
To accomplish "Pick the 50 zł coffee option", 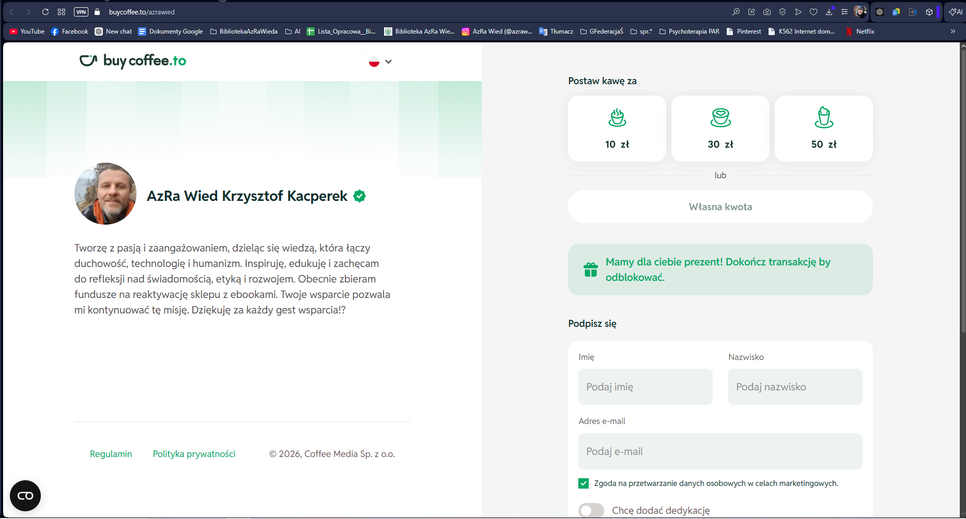I will point(823,129).
